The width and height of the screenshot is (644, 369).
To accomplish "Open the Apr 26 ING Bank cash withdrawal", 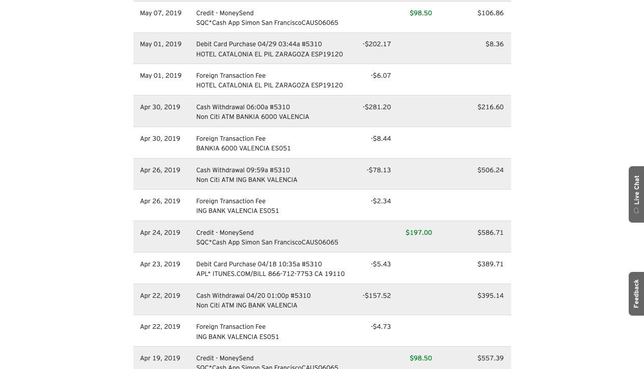I will [247, 175].
